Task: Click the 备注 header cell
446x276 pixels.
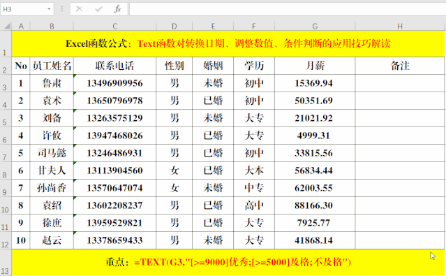Action: (x=400, y=66)
